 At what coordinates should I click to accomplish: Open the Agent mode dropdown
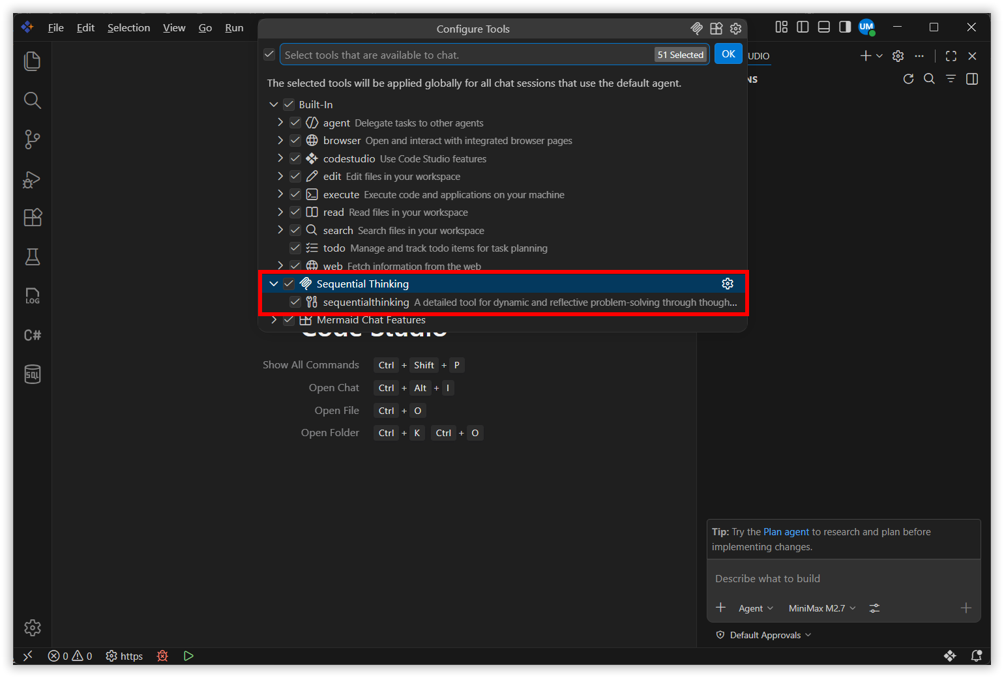pyautogui.click(x=756, y=608)
